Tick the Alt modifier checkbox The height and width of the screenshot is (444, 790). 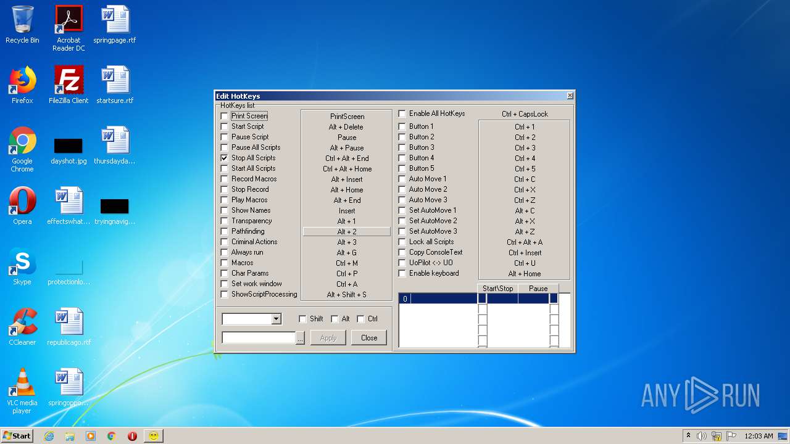coord(335,319)
